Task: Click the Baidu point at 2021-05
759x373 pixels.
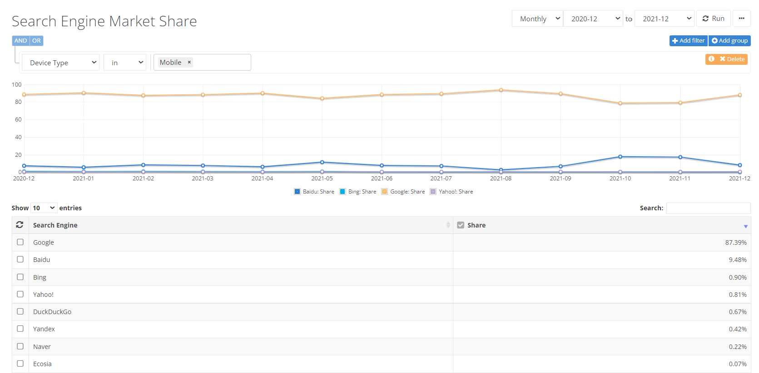Action: coord(322,162)
